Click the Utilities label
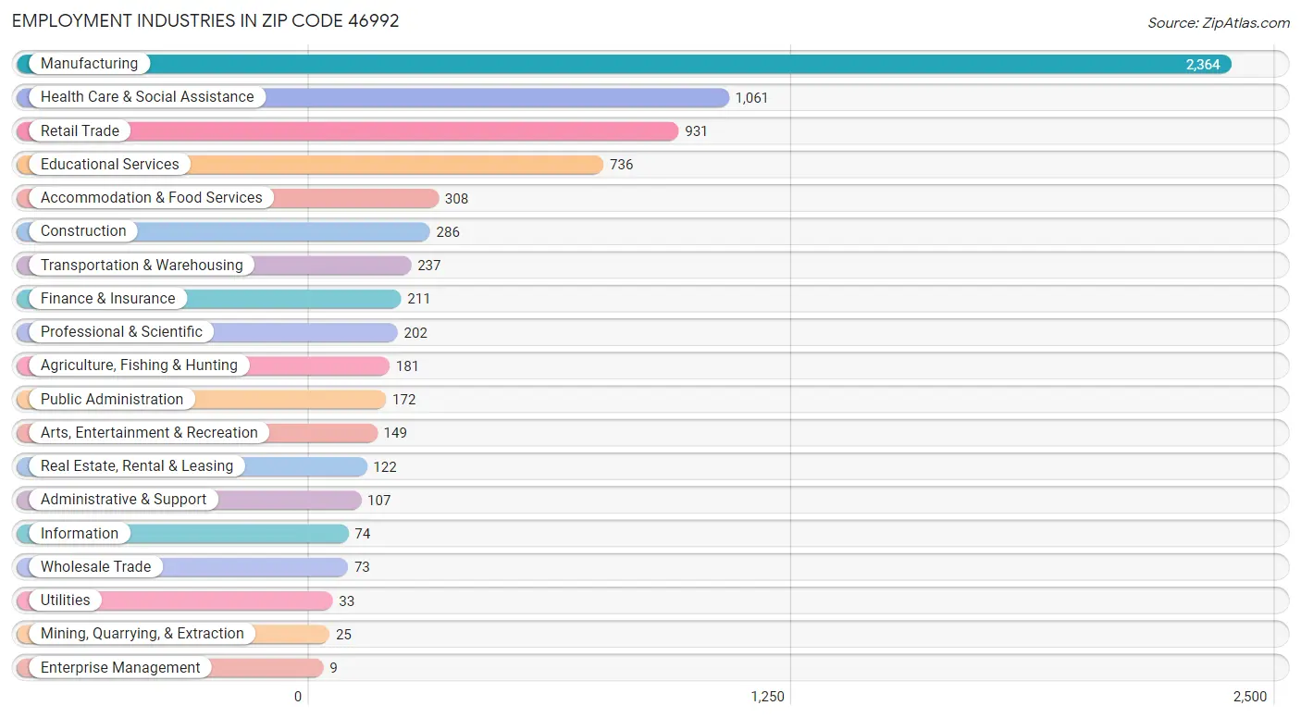 coord(66,600)
